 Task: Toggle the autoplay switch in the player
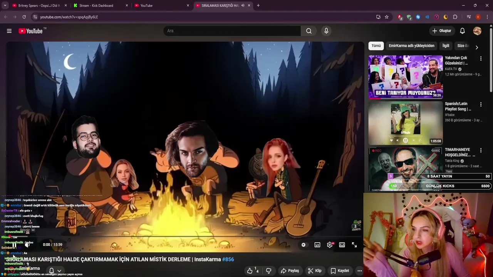pos(304,245)
